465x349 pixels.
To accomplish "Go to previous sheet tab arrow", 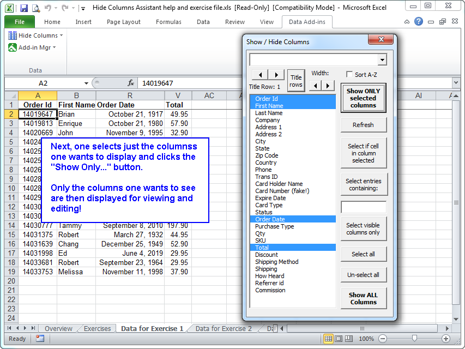I will (17, 328).
